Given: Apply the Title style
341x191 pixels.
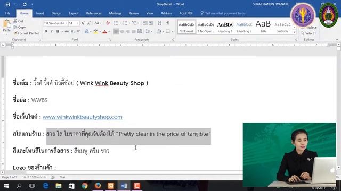Looking at the screenshot, I should (x=263, y=27).
